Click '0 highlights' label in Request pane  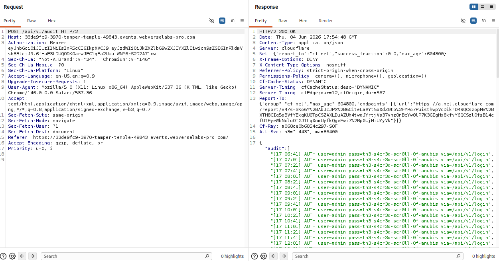click(232, 256)
